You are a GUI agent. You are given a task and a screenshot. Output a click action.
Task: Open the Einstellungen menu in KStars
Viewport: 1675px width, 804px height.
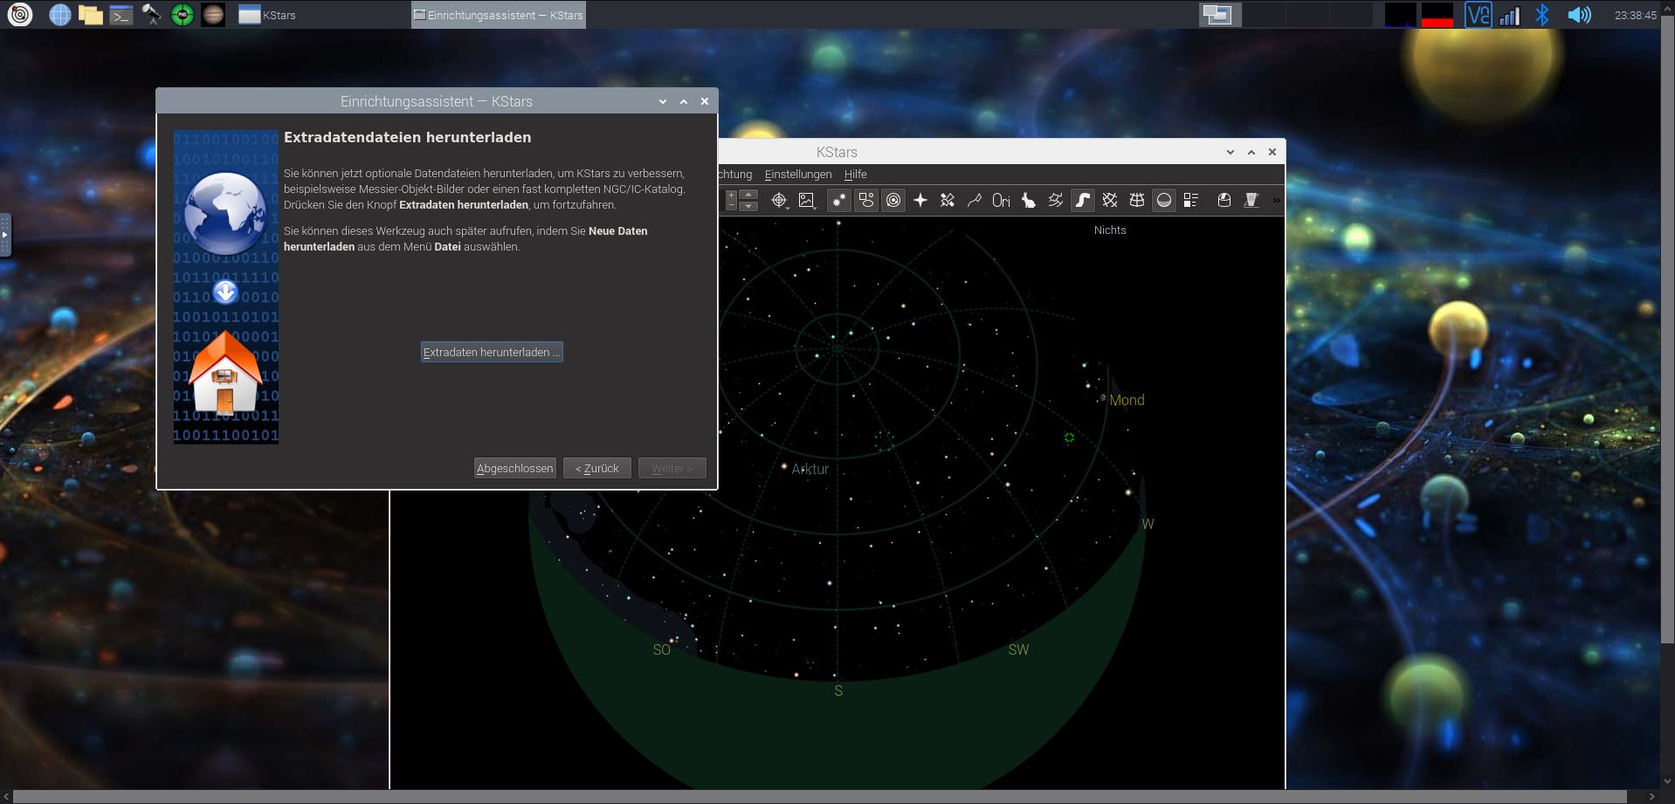797,174
